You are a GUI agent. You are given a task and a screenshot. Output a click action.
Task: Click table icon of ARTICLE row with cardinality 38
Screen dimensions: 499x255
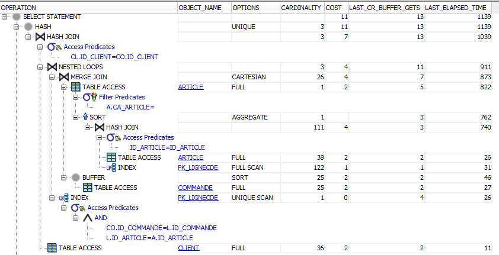[111, 157]
